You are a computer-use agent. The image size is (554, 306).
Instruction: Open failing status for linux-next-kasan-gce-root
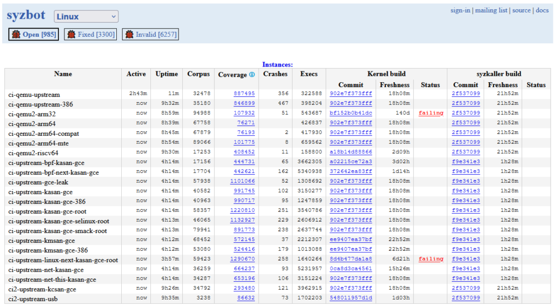tap(431, 259)
